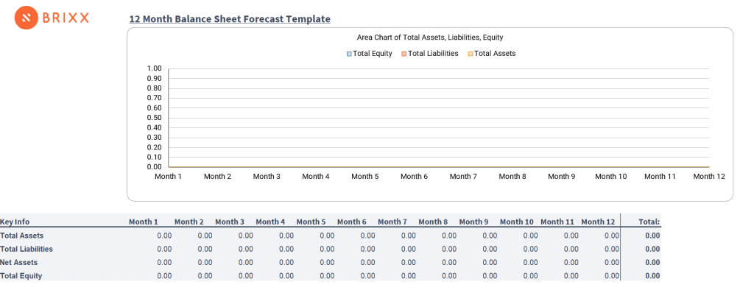Open the 12 Month Balance Sheet Forecast Template title
Image resolution: width=754 pixels, height=293 pixels.
(230, 19)
